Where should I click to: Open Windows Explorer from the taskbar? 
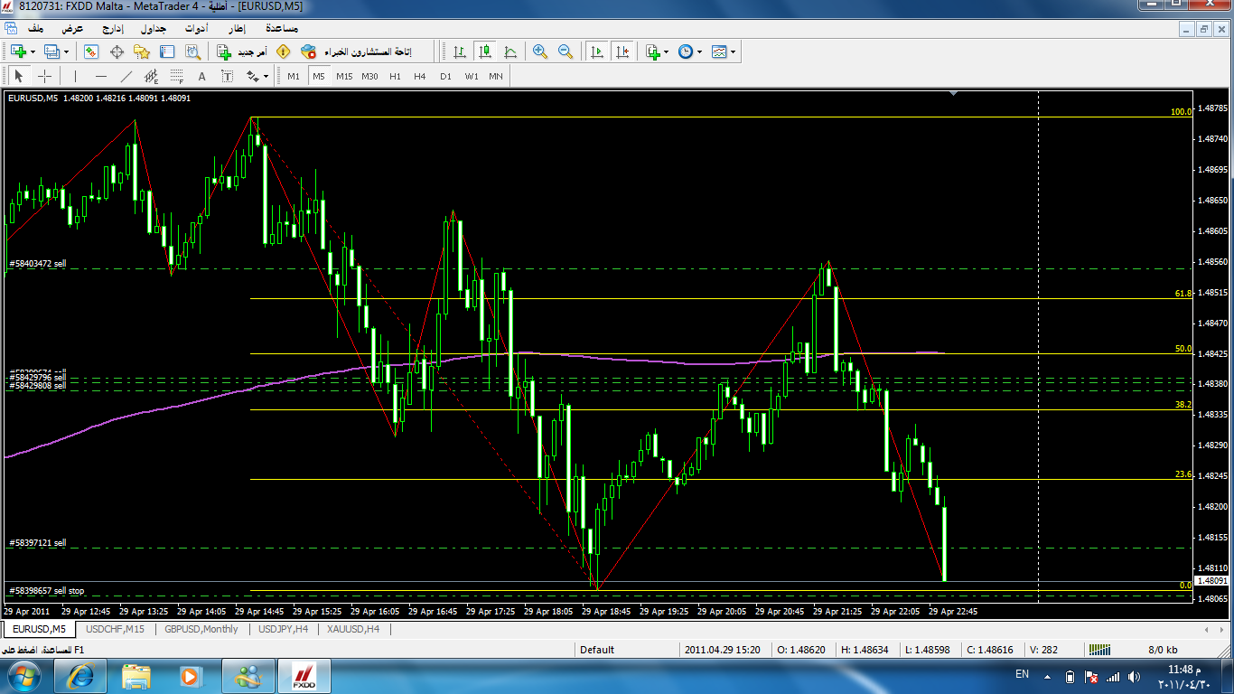point(136,676)
